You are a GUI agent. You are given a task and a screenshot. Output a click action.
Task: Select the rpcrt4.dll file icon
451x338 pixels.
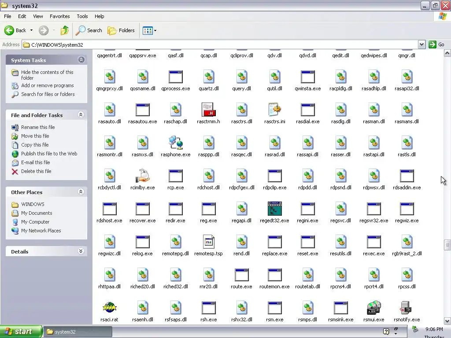[373, 275]
